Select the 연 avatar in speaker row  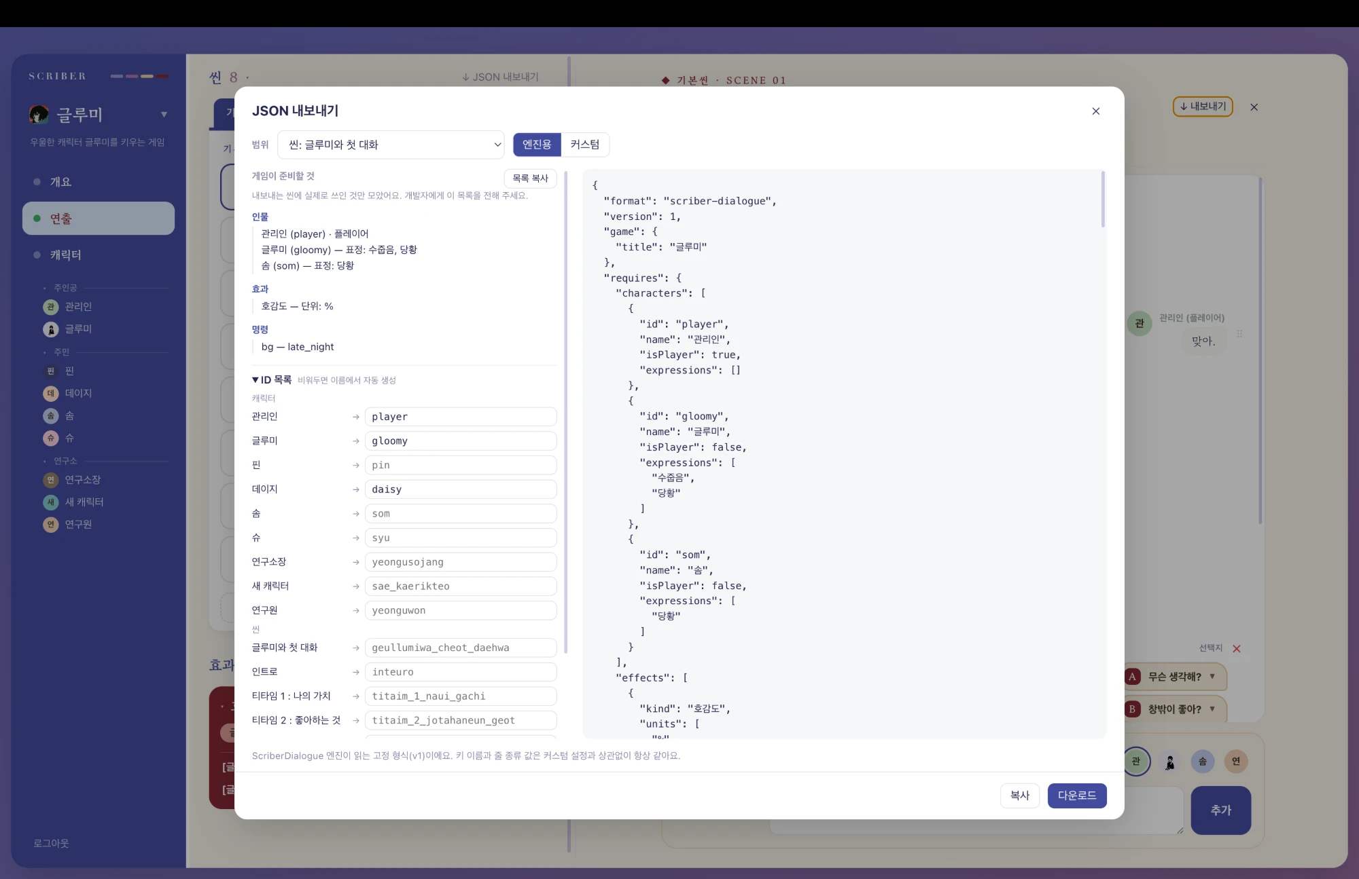[x=1236, y=761]
